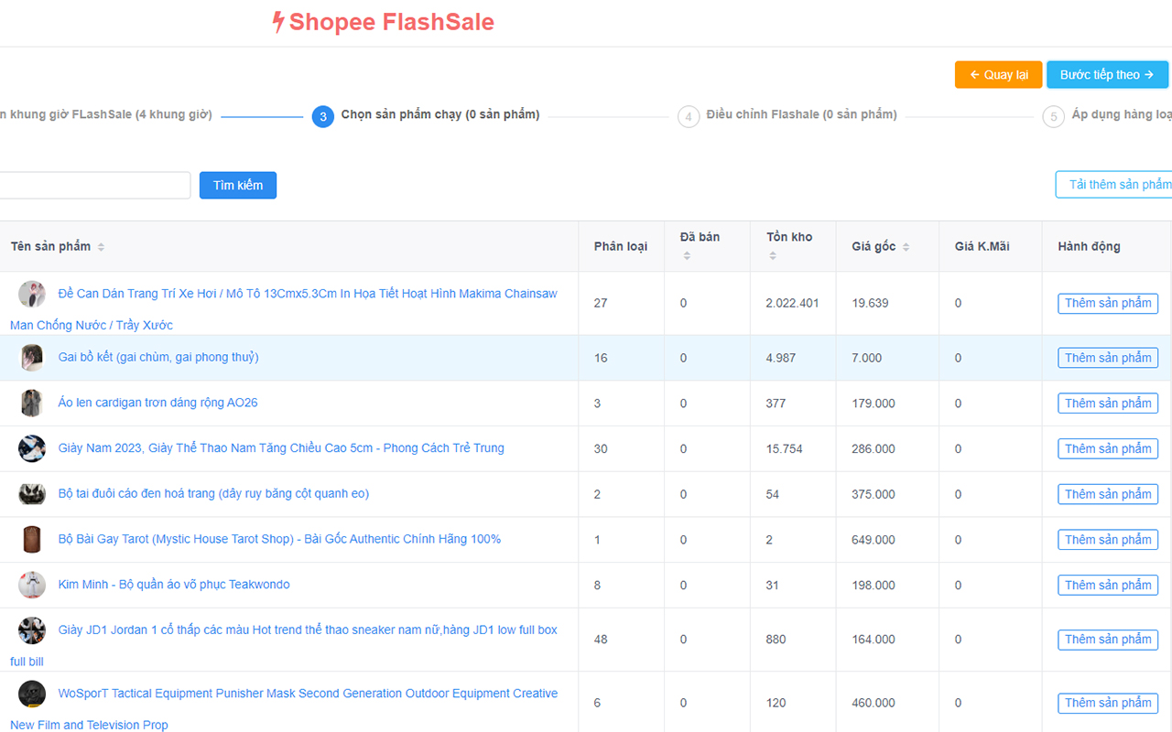Click variant count 48 for Giày JD1
Viewport: 1172px width, 732px height.
point(601,640)
